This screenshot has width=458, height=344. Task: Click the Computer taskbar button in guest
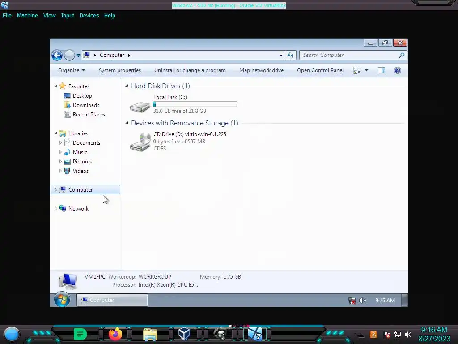pyautogui.click(x=112, y=300)
